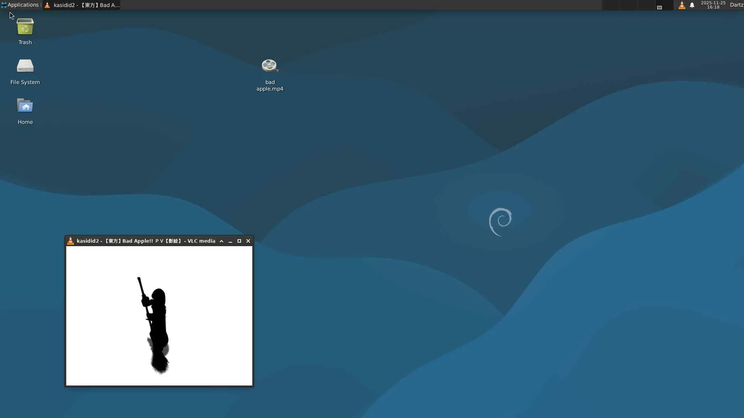Click the VLC window title bar text
The height and width of the screenshot is (418, 744).
146,241
